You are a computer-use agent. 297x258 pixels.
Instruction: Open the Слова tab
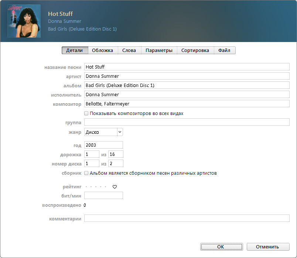[x=129, y=50]
